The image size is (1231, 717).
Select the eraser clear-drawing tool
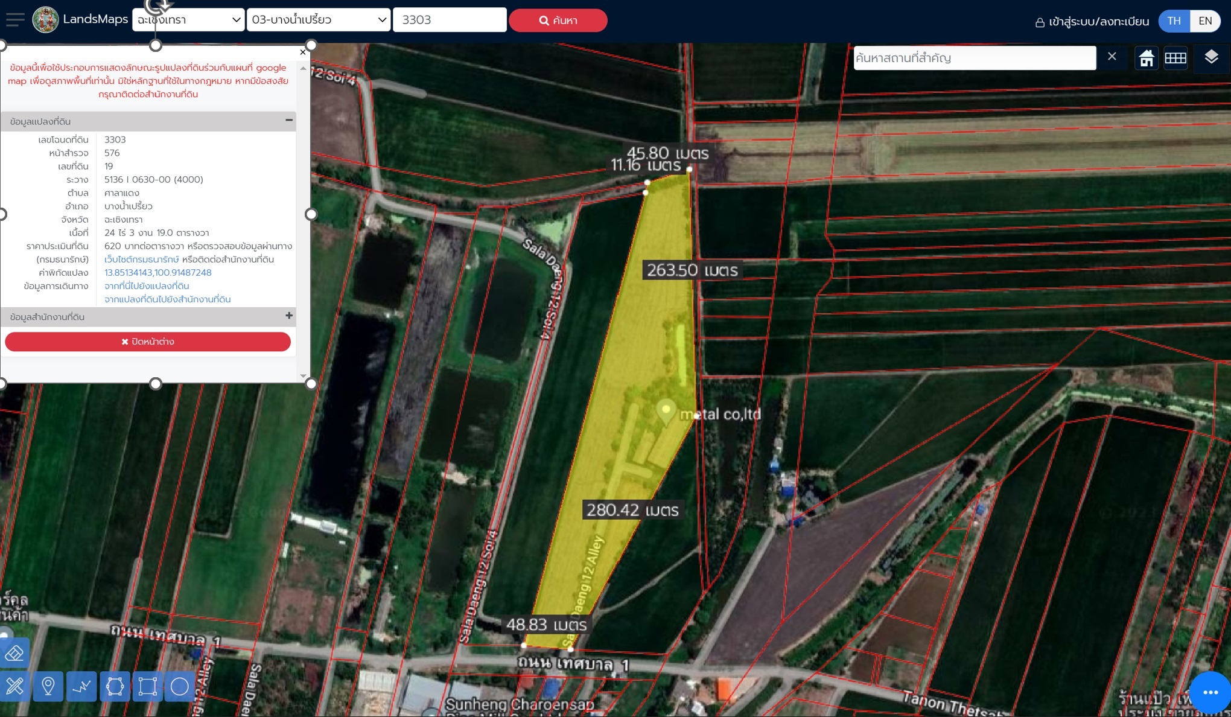click(14, 653)
